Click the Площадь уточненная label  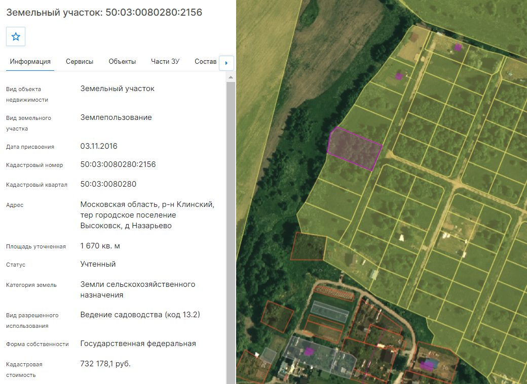click(x=36, y=246)
